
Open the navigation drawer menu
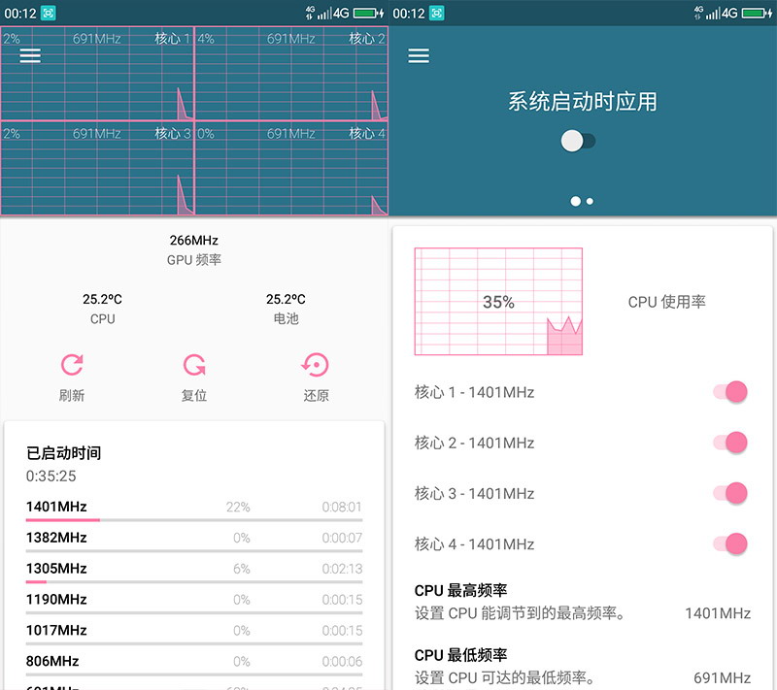point(29,55)
